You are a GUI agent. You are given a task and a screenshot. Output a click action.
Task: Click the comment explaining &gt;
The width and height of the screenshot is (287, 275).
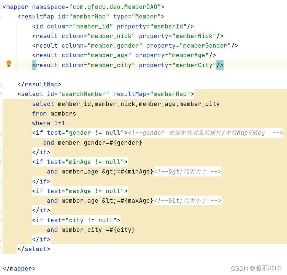[188, 172]
